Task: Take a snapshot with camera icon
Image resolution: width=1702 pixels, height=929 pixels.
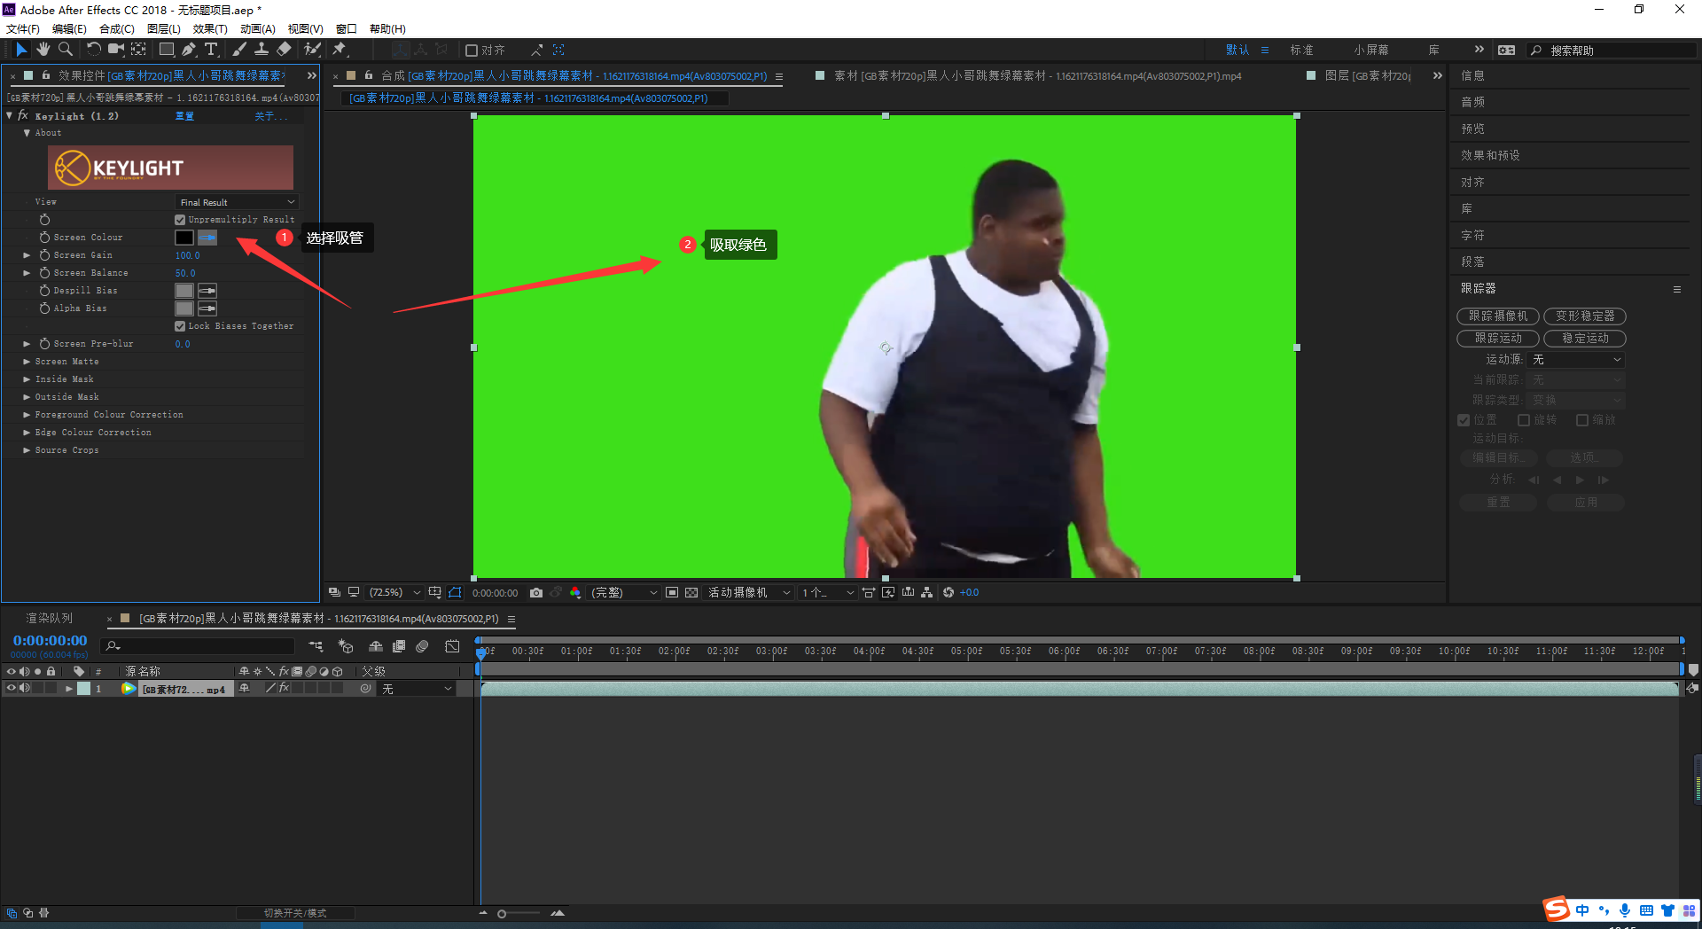Action: 536,593
